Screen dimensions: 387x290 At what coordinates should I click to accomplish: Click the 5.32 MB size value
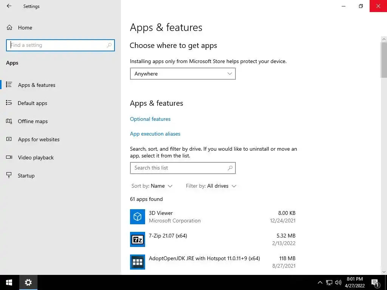point(286,236)
